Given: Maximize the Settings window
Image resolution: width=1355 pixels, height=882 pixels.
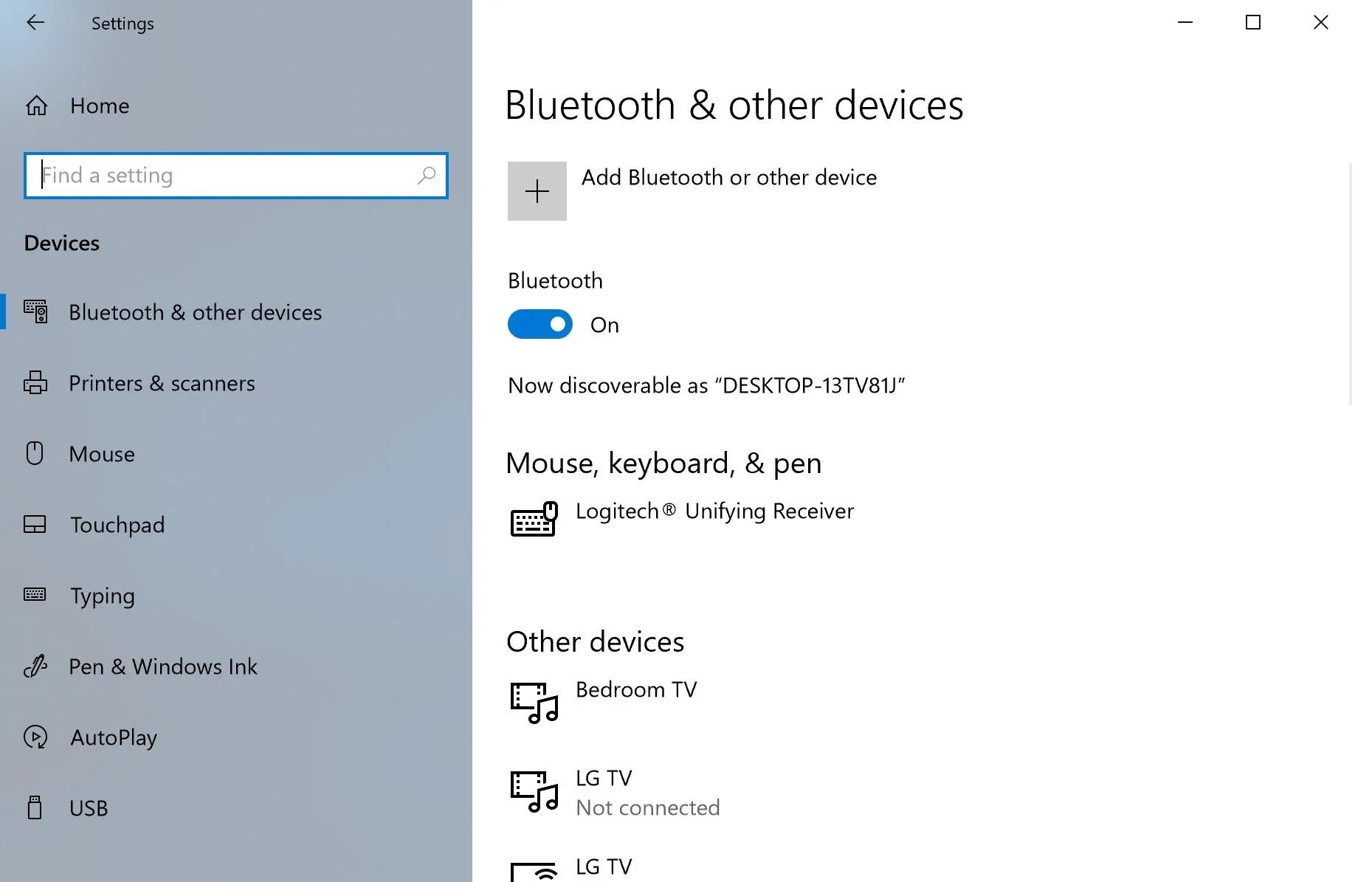Looking at the screenshot, I should 1253,23.
